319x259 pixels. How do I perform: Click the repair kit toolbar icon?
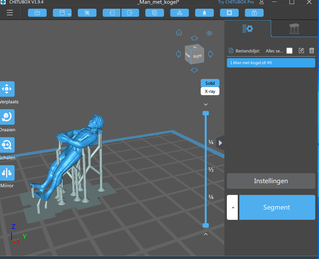pos(254,13)
